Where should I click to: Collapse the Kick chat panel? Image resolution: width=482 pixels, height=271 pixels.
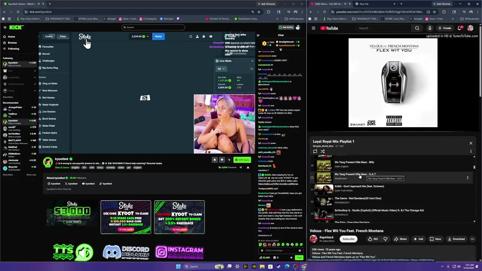[x=258, y=35]
